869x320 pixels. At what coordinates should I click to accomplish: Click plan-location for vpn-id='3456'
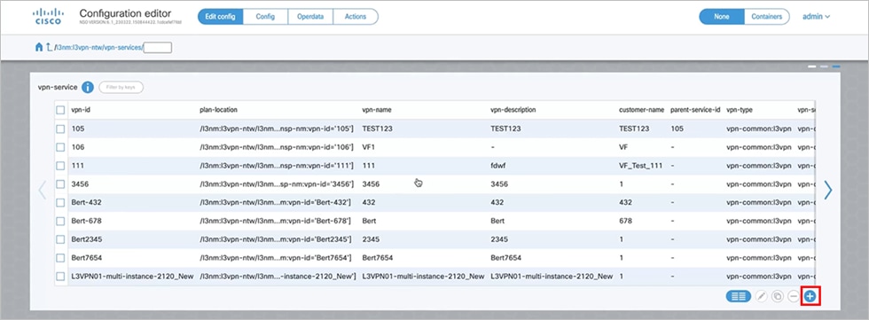277,183
